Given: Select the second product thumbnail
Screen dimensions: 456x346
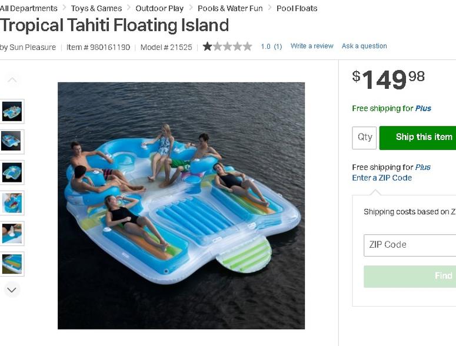Looking at the screenshot, I should click(x=12, y=142).
